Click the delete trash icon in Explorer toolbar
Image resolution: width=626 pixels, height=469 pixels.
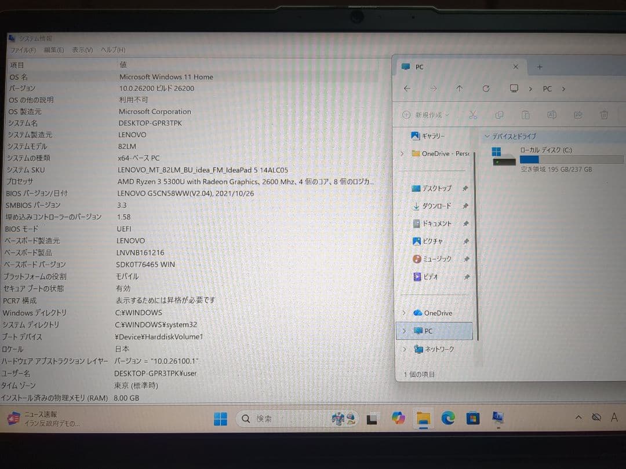pos(604,115)
